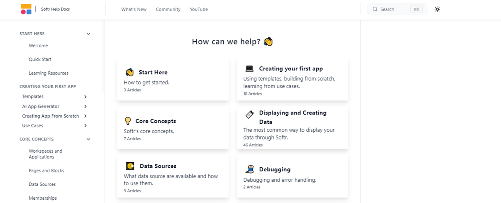501x203 pixels.
Task: Click the thread spool icon on Debugging card
Action: [x=249, y=169]
